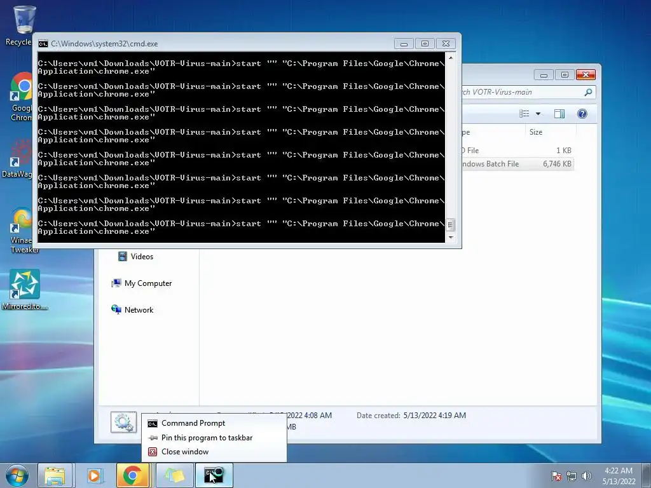The width and height of the screenshot is (651, 488).
Task: Select Network in the navigation pane
Action: 132,309
